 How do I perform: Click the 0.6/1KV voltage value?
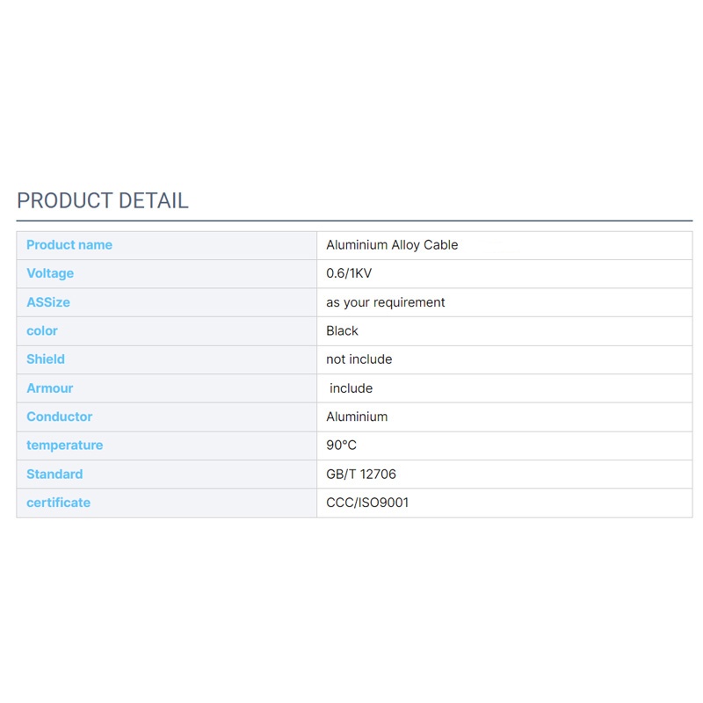click(349, 273)
